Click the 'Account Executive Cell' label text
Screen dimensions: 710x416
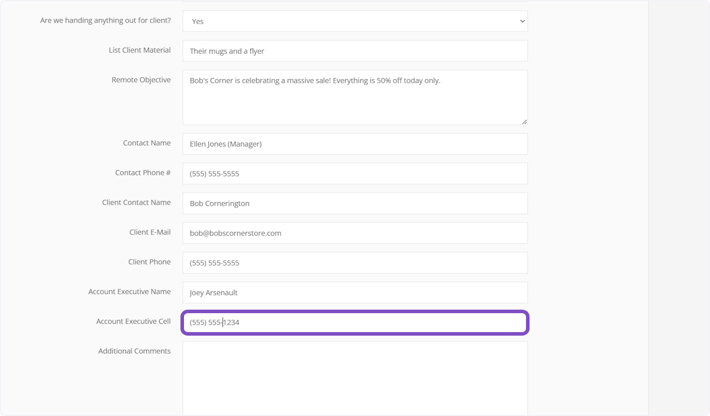click(133, 321)
